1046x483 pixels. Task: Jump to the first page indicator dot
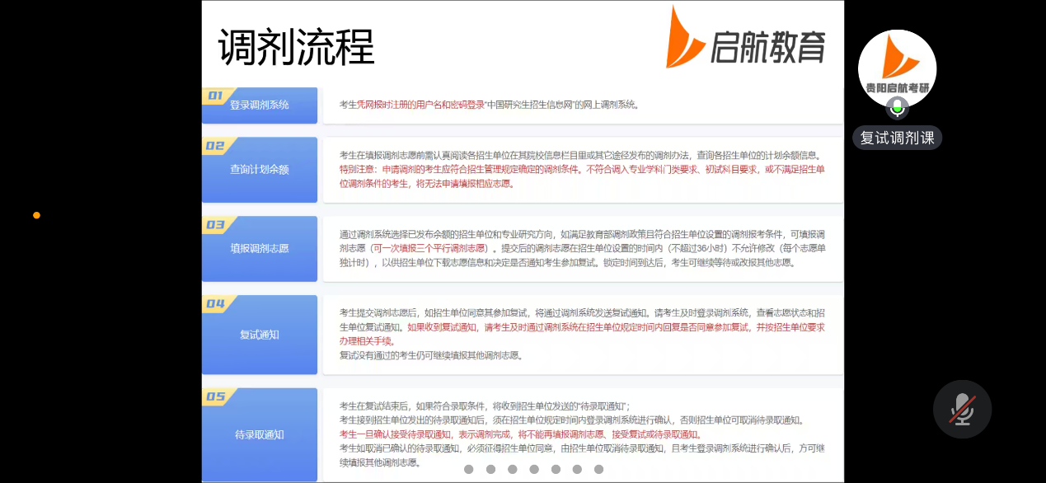(469, 469)
